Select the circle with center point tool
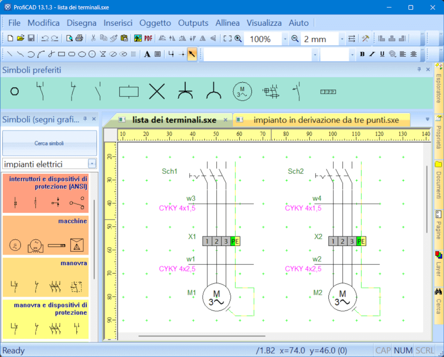Screen dimensions: 444x357 point(92,54)
